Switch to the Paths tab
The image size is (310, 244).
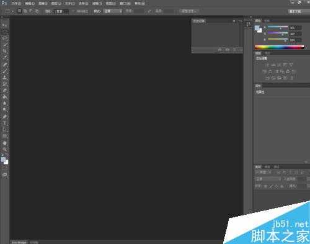point(277,167)
